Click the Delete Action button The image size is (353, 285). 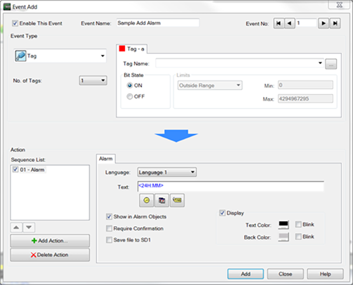tap(50, 255)
